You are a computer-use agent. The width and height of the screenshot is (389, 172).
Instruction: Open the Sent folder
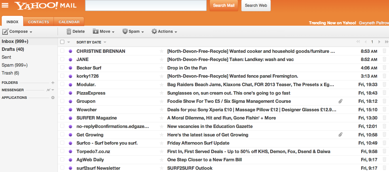6,57
